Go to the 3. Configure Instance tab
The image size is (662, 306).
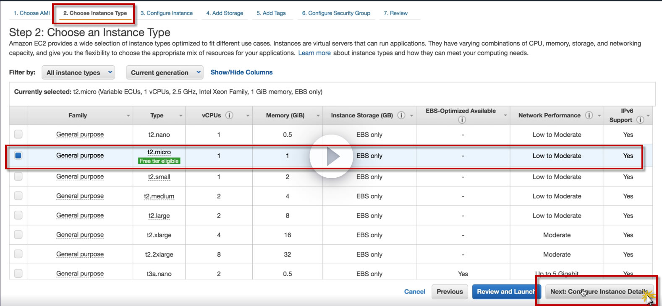(166, 13)
